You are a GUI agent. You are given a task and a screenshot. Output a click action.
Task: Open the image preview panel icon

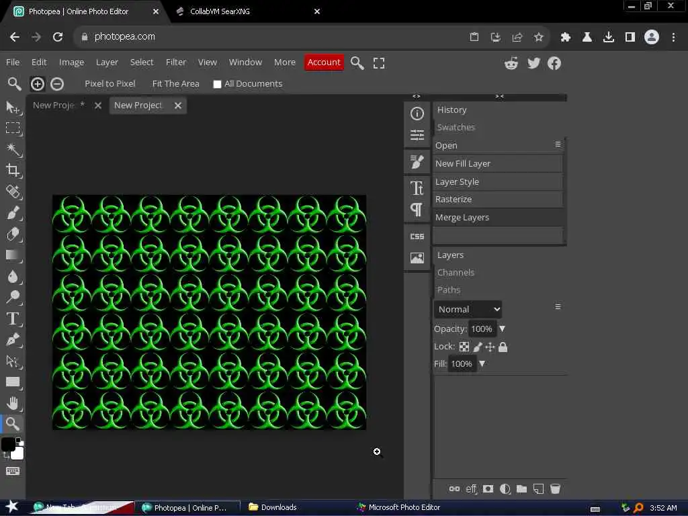click(417, 257)
